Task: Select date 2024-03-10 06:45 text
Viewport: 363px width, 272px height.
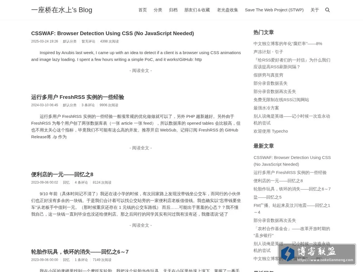Action: (x=44, y=105)
